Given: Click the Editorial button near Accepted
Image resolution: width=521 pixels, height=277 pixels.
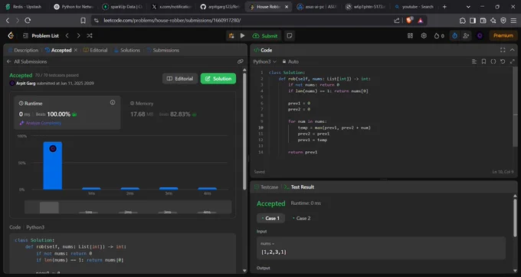Looking at the screenshot, I should [180, 78].
